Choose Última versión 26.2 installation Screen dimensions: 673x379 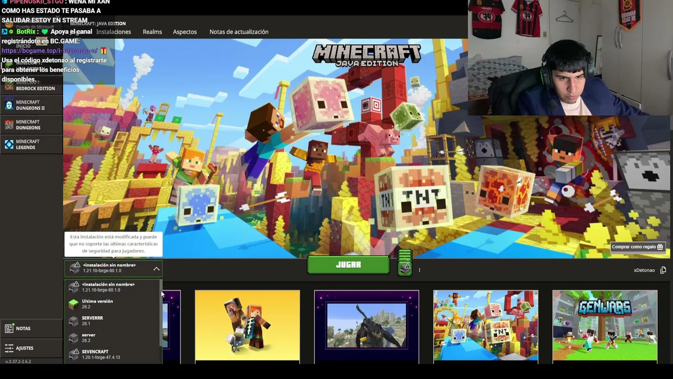point(113,304)
